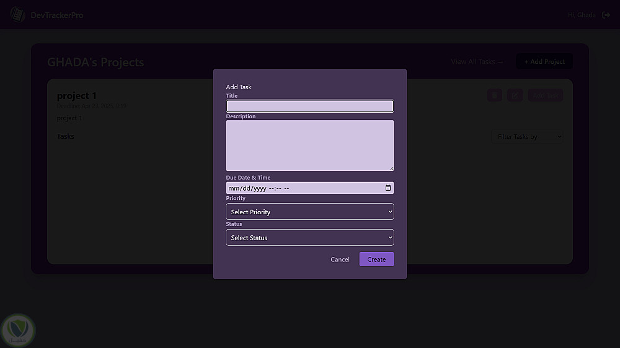Click inside the Description text area

(309, 146)
